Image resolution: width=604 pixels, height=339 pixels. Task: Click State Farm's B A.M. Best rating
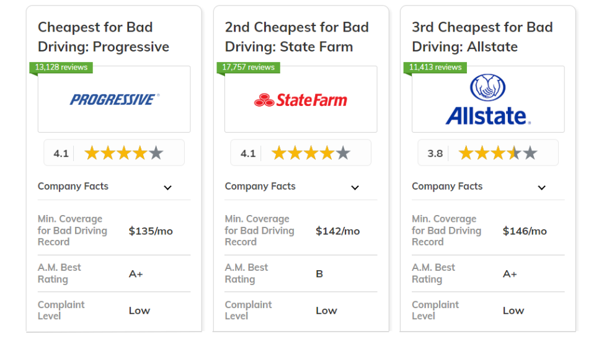pyautogui.click(x=319, y=274)
